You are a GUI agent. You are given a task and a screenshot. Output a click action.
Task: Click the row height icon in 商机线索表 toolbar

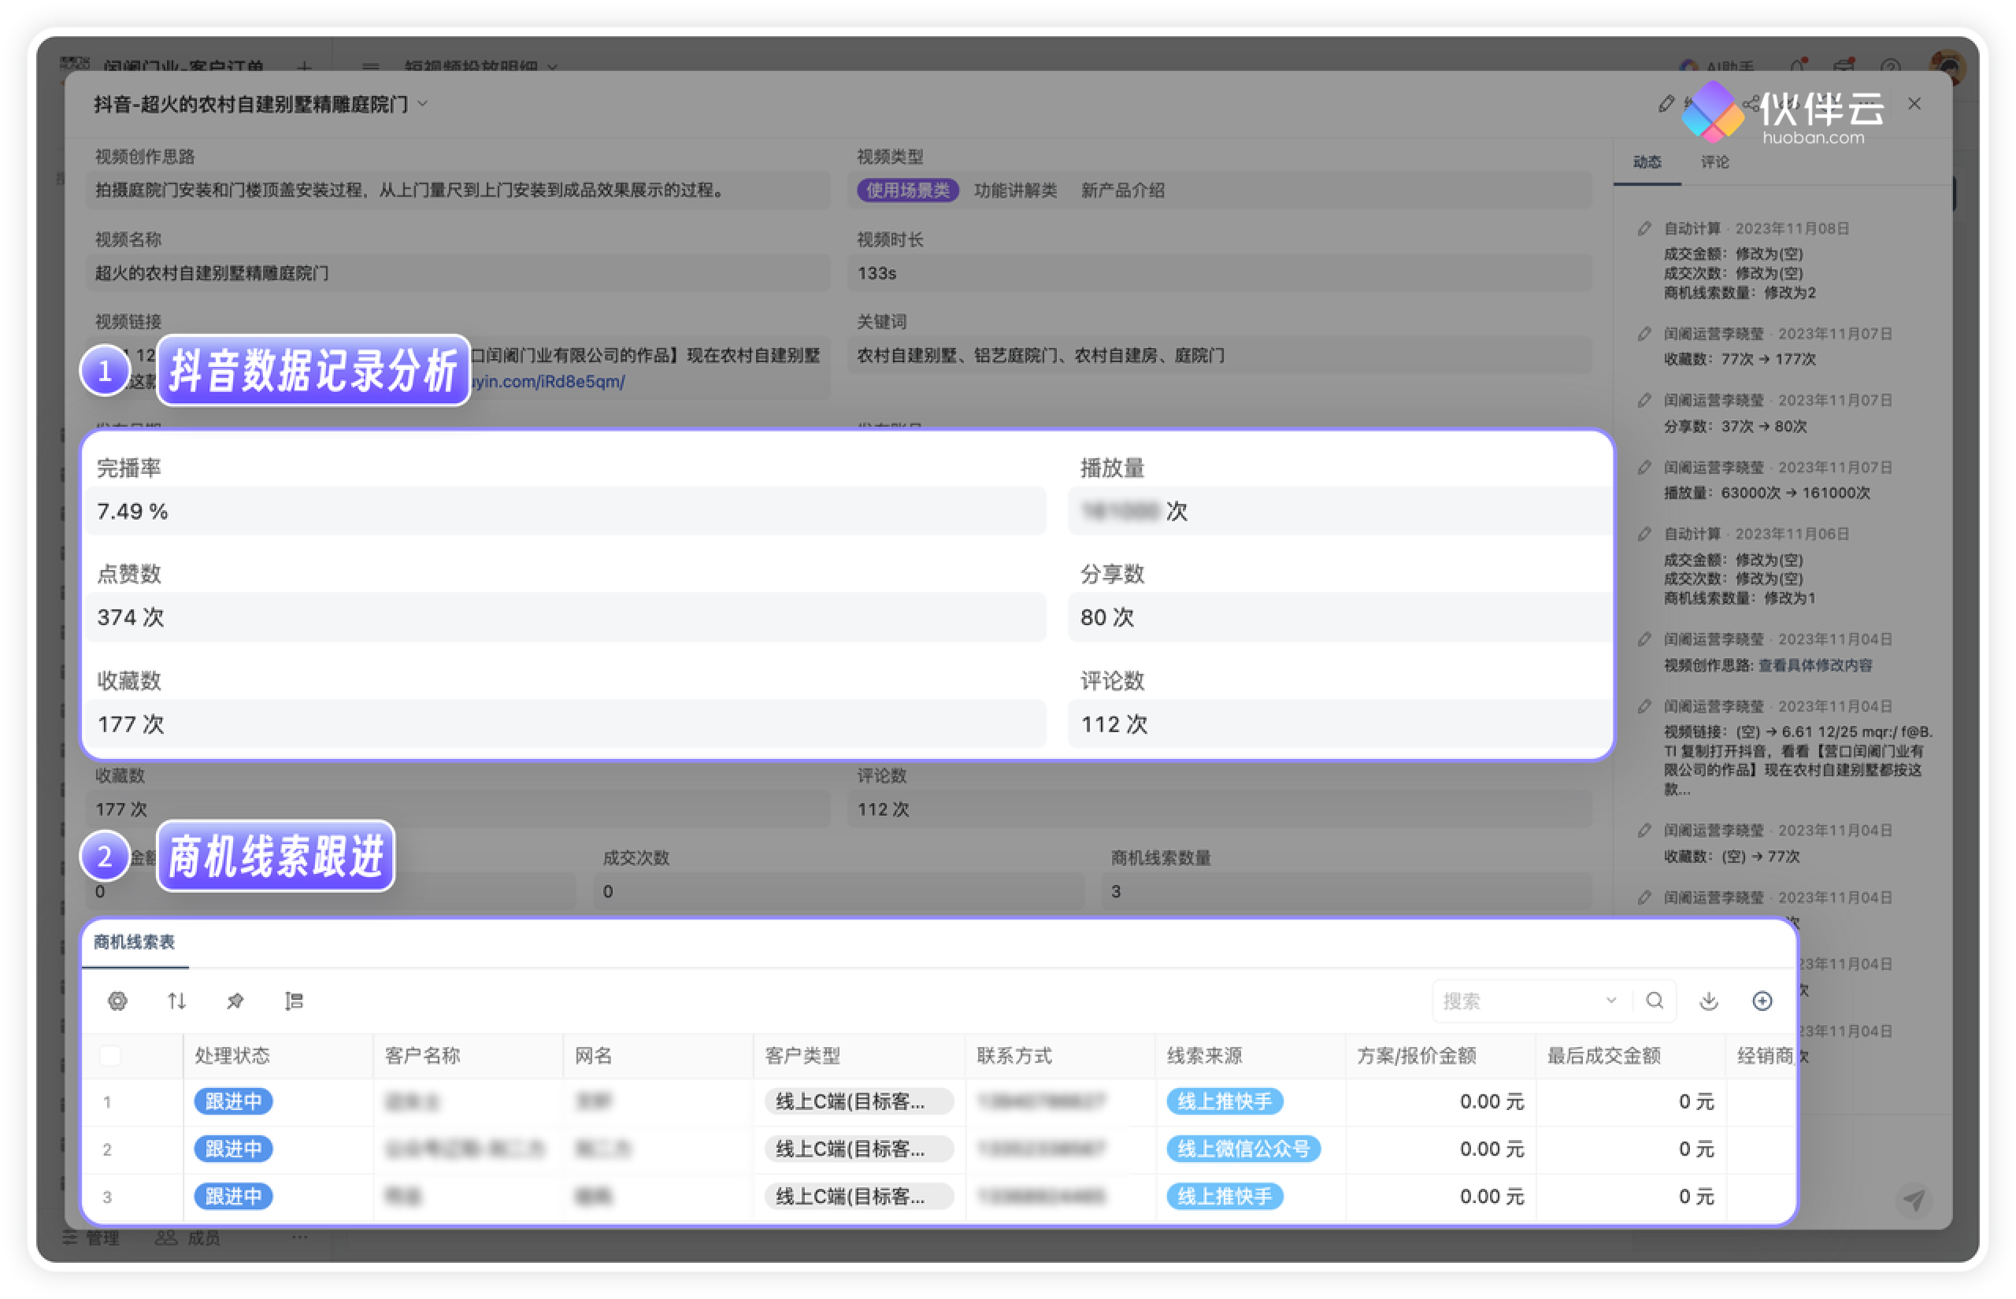(294, 1001)
